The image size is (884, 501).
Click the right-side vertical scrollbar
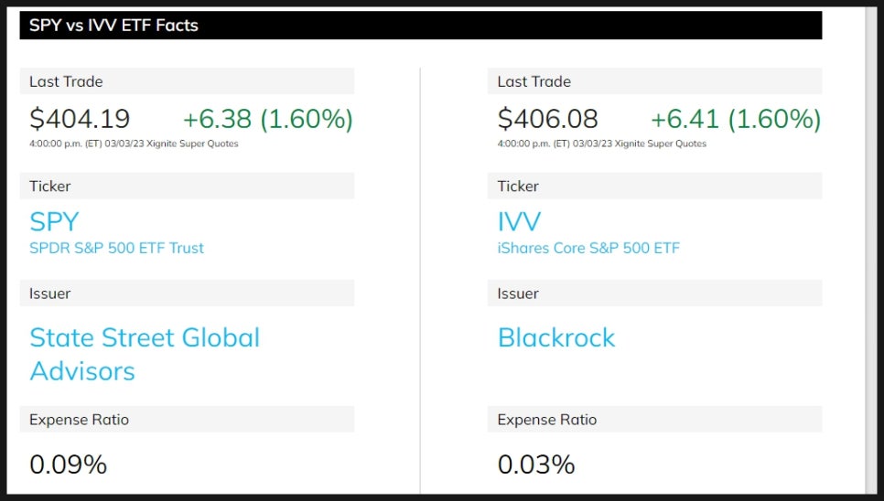pyautogui.click(x=871, y=250)
